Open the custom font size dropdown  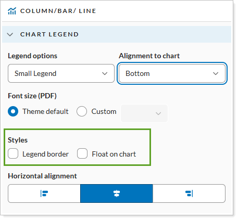(x=144, y=113)
